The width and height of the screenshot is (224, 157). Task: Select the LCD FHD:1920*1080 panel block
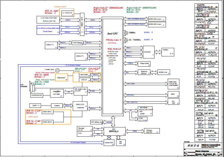click(x=48, y=20)
